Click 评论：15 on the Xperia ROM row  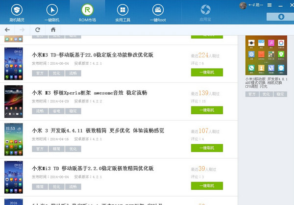tap(198, 101)
